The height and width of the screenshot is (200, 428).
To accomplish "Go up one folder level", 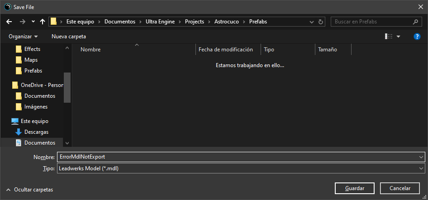I will 43,22.
